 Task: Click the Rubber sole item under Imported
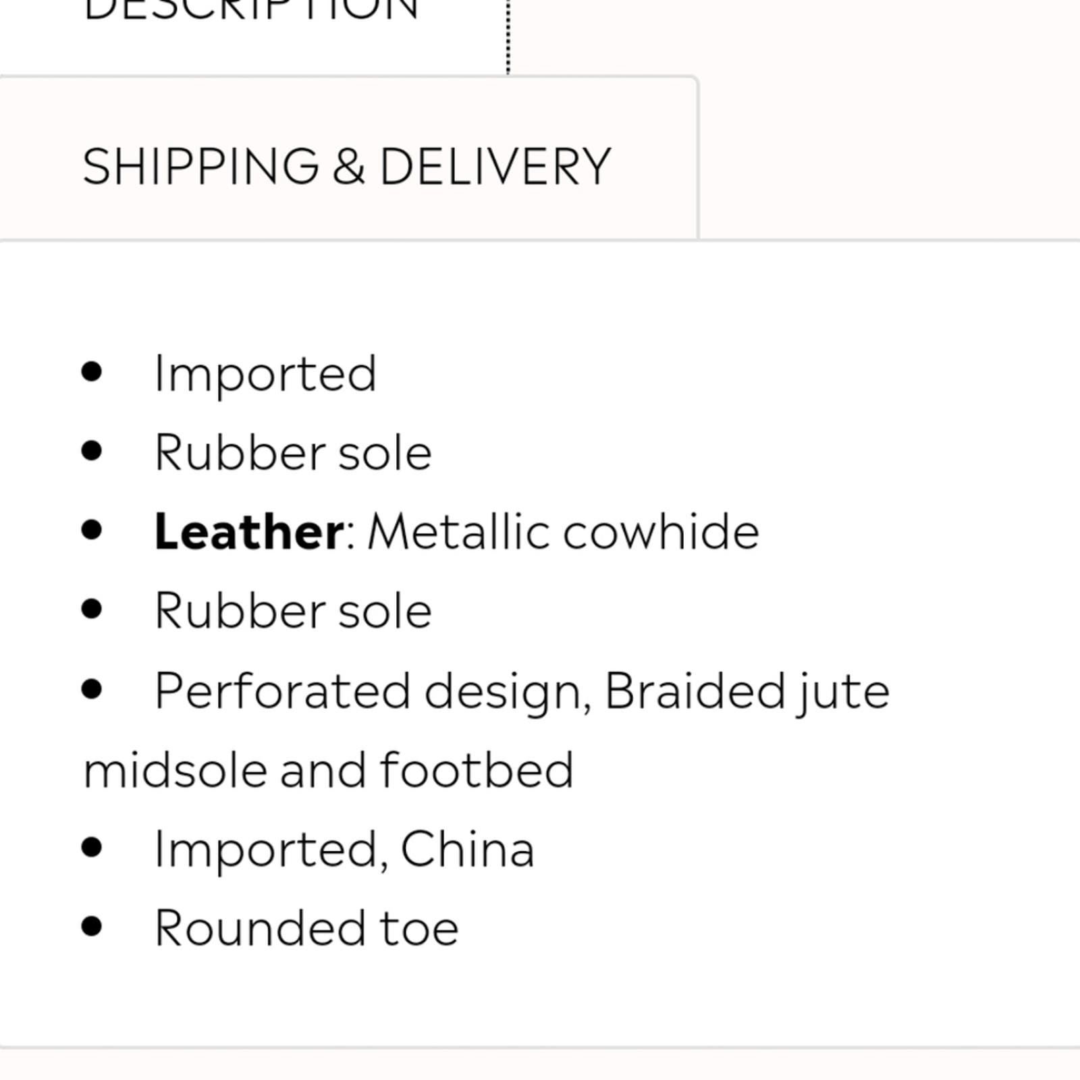(293, 452)
